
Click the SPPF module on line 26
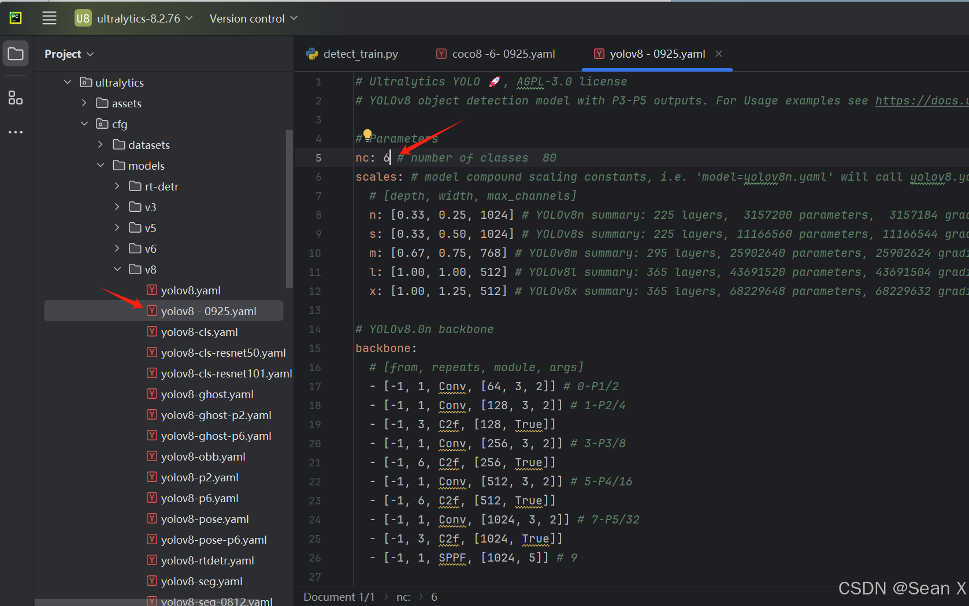point(452,558)
